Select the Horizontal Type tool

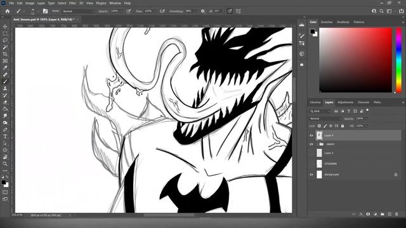[5, 136]
